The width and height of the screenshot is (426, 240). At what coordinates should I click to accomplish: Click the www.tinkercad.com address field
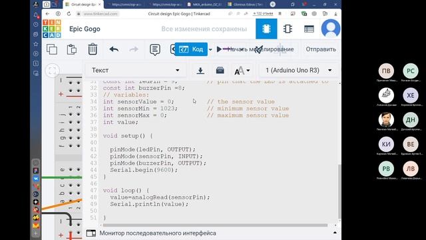(101, 13)
